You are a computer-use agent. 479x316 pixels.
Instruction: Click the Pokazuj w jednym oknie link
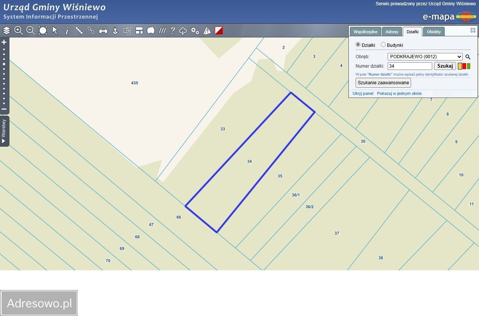399,93
